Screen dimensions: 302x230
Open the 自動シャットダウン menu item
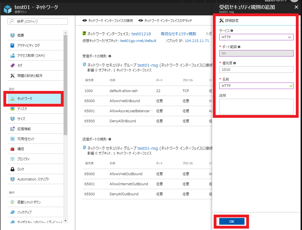click(35, 202)
